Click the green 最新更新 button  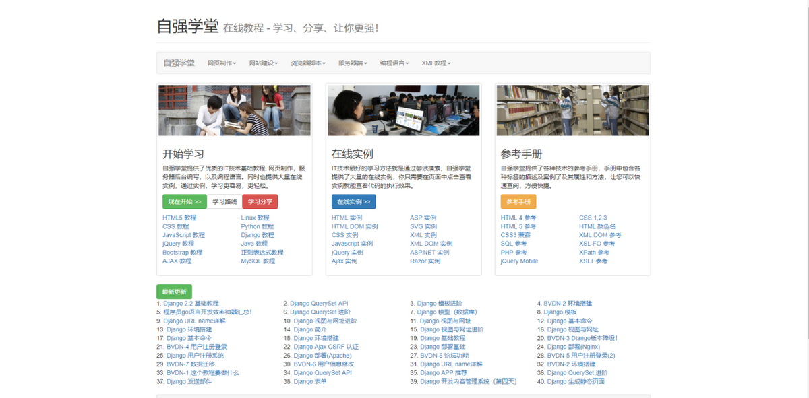pyautogui.click(x=175, y=292)
